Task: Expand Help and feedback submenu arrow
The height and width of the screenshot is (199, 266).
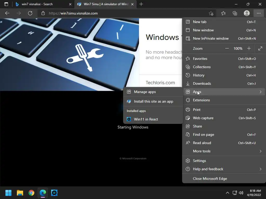Action: tap(261, 169)
